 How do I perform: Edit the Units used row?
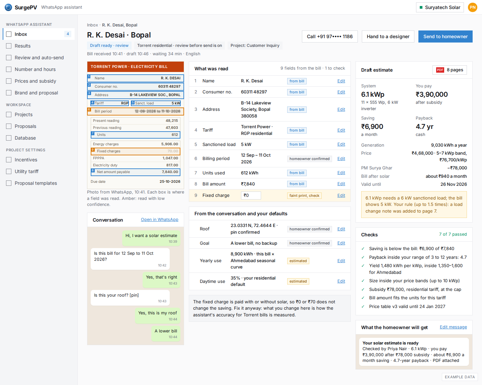pyautogui.click(x=341, y=173)
